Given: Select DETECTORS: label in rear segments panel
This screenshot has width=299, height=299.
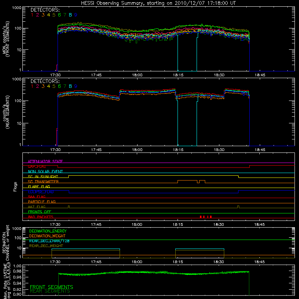Looking at the screenshot, I should click(45, 81).
